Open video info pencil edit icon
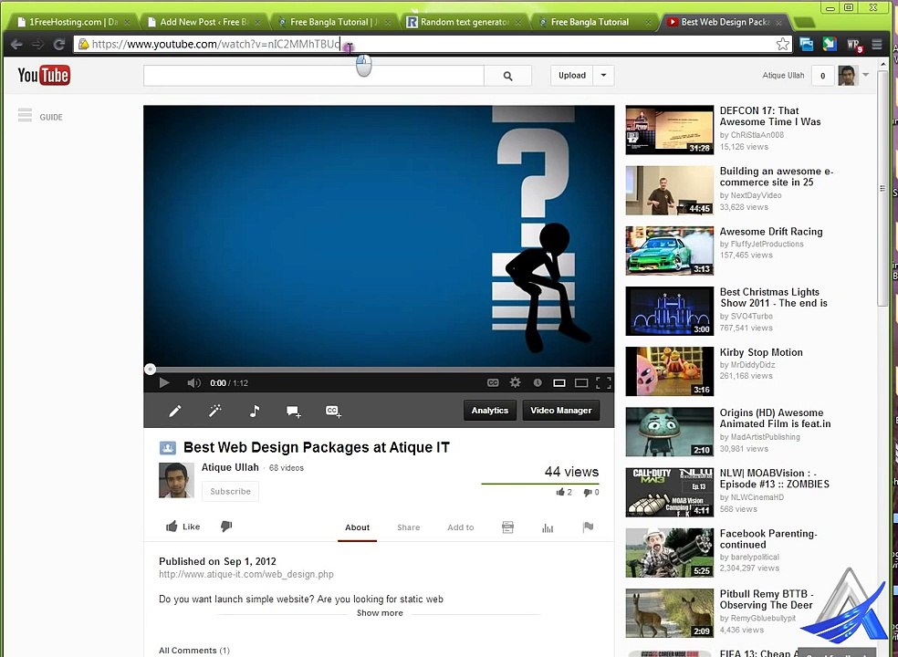 pyautogui.click(x=174, y=411)
